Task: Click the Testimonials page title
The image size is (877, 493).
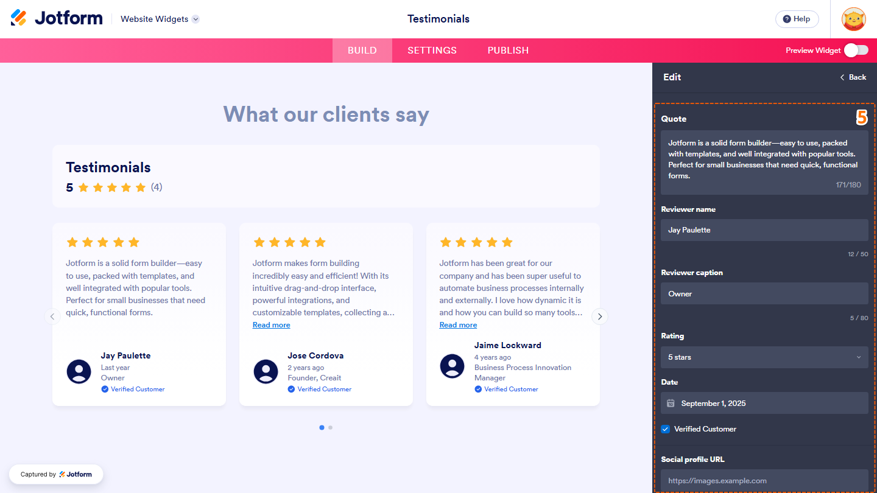Action: click(438, 19)
